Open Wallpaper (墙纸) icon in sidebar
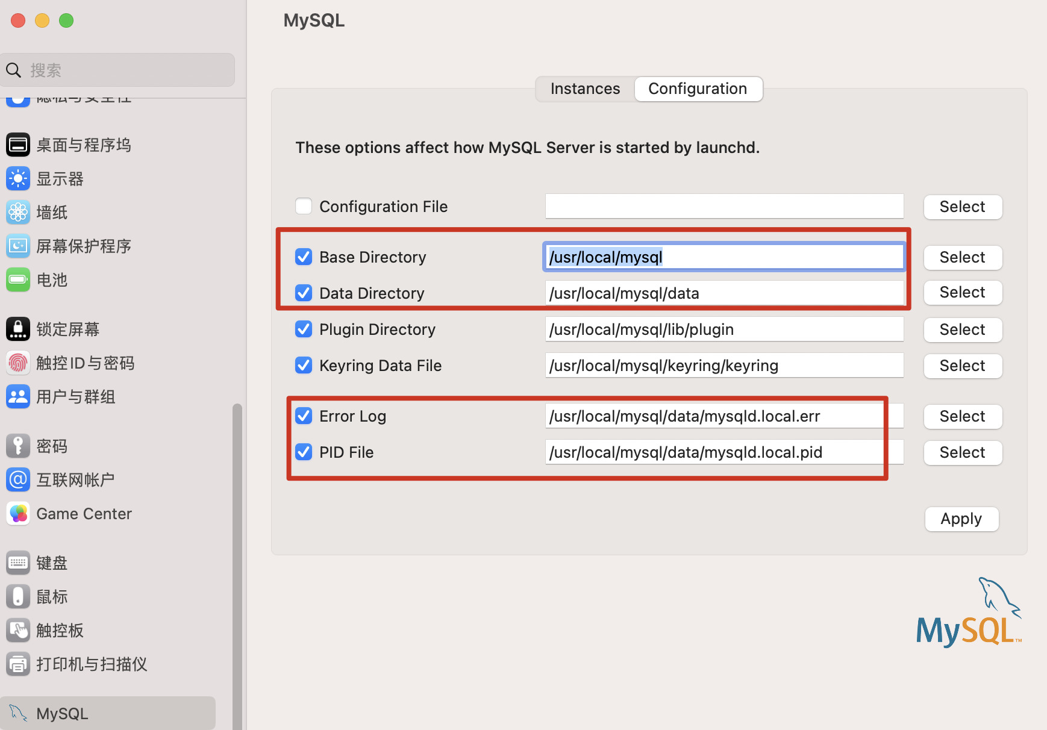The image size is (1047, 730). pyautogui.click(x=18, y=212)
